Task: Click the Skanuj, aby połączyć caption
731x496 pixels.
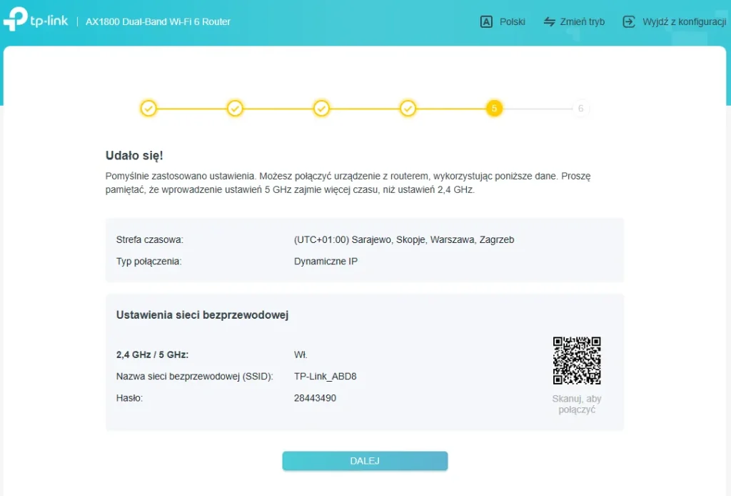Action: [577, 404]
